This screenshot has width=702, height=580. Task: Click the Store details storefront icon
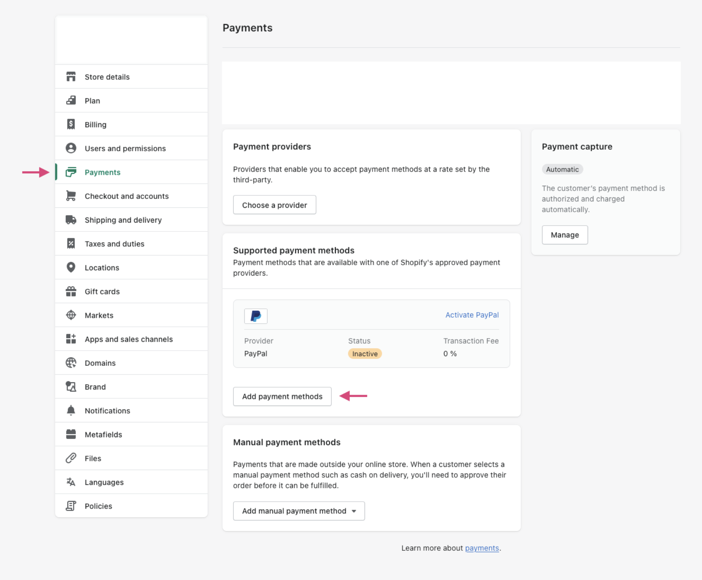pos(71,77)
